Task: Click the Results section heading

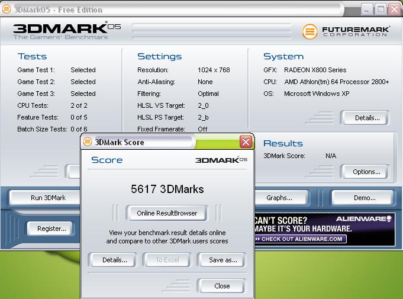Action: [x=283, y=143]
